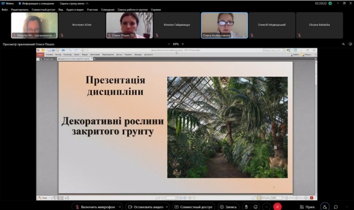Select Oksana Bahatska participant tile

tap(320, 25)
